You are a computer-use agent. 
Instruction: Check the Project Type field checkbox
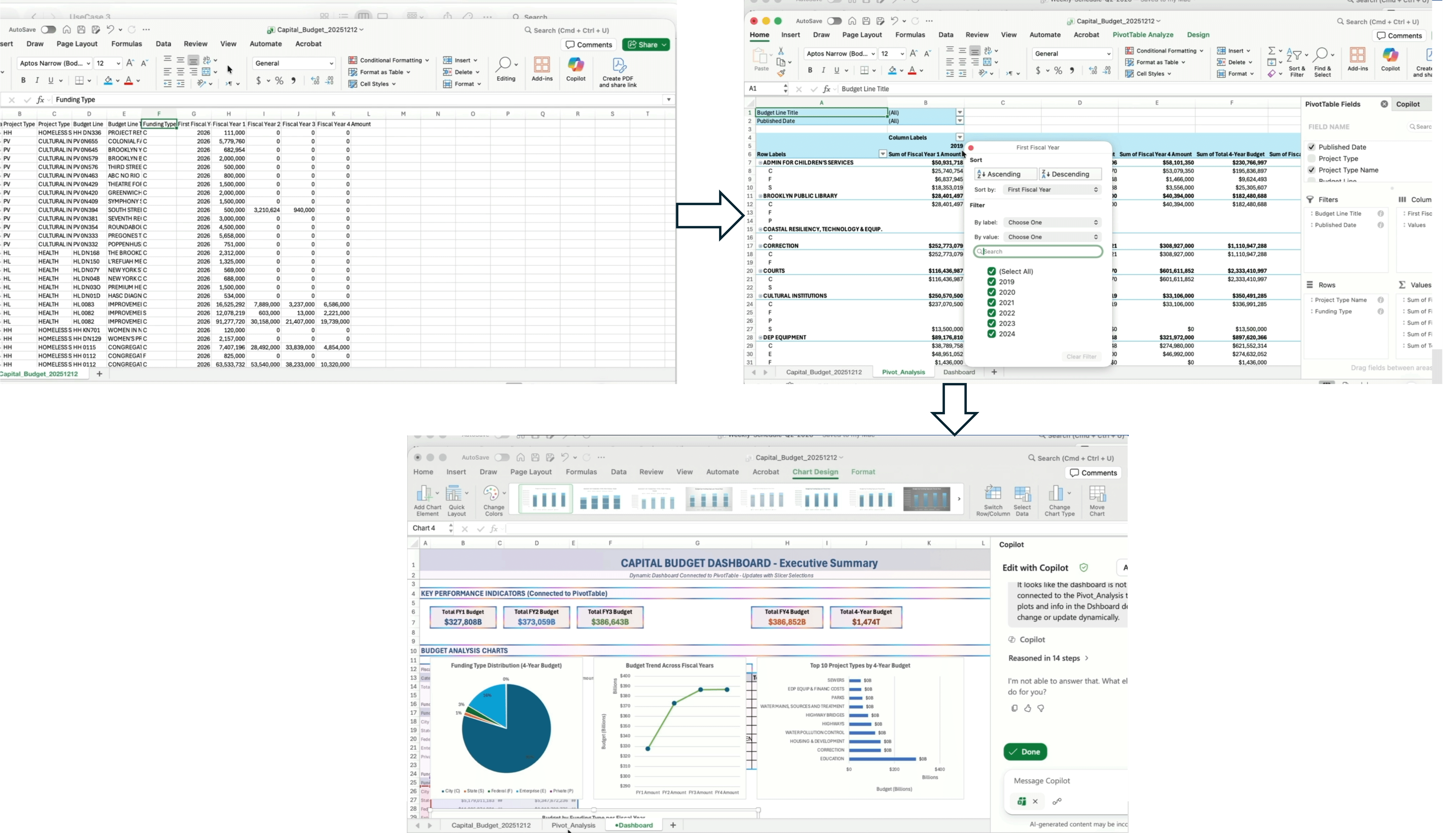(1311, 159)
